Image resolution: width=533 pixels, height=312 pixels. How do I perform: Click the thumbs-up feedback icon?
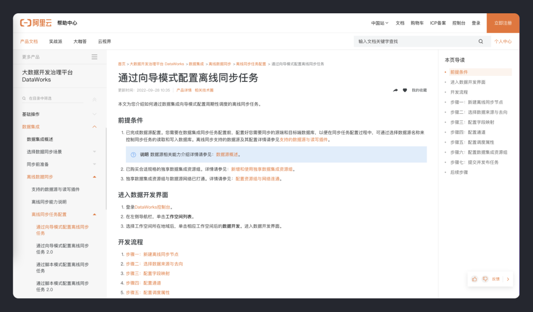[475, 279]
